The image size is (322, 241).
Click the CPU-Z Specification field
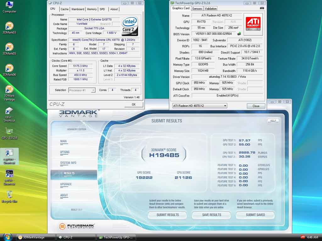coord(104,40)
